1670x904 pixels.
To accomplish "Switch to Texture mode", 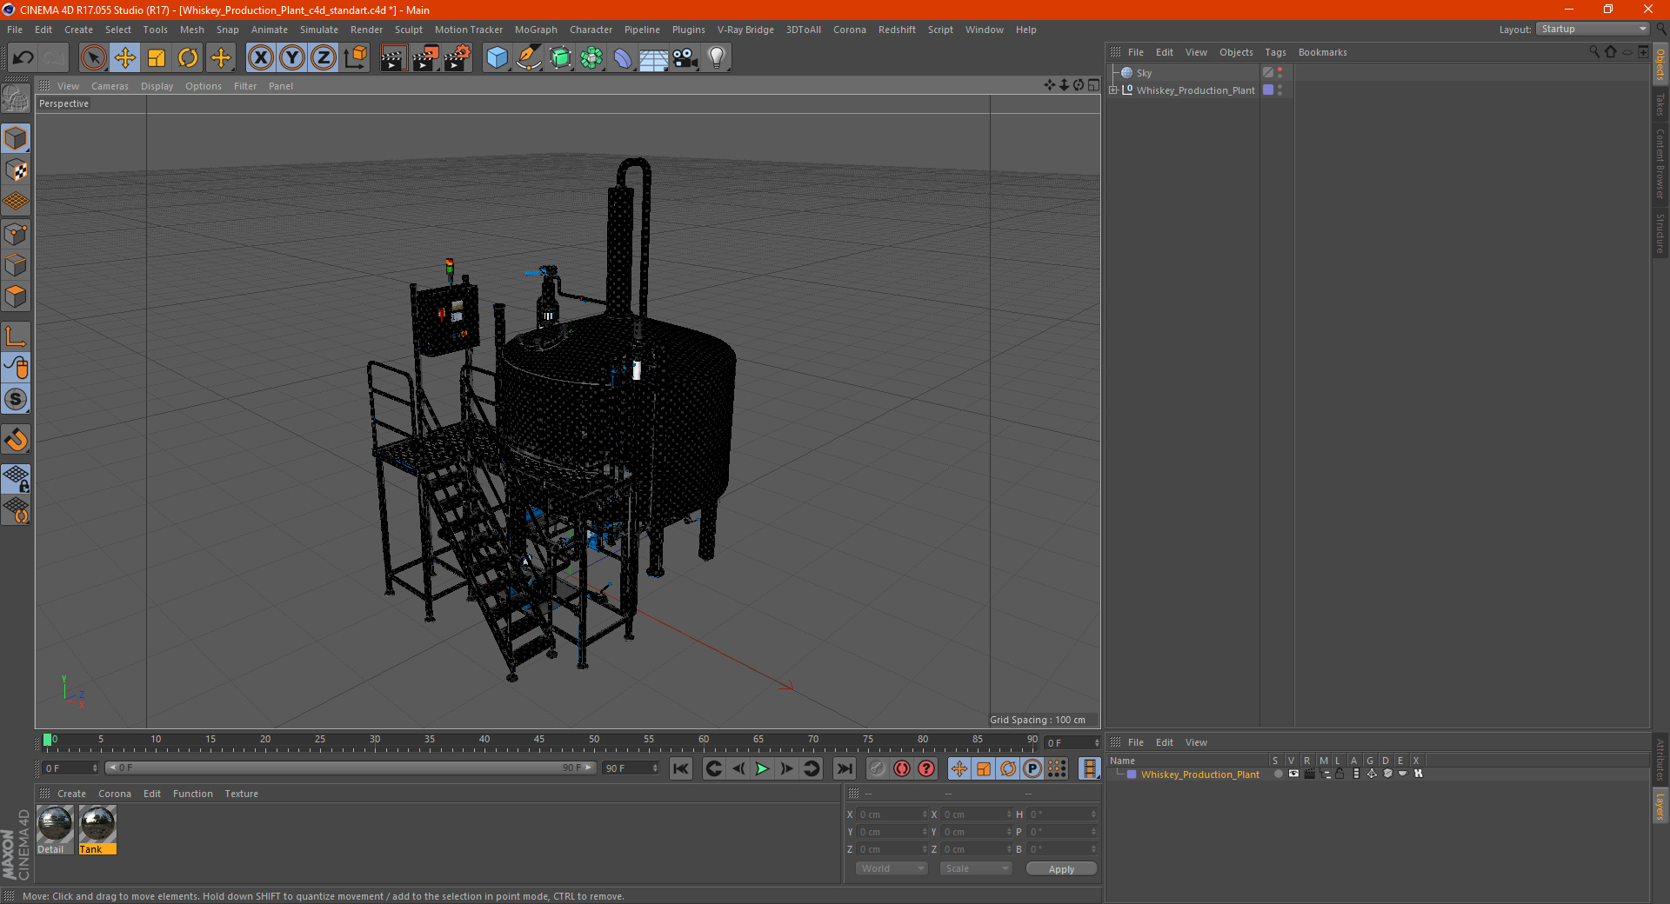I will click(x=16, y=170).
